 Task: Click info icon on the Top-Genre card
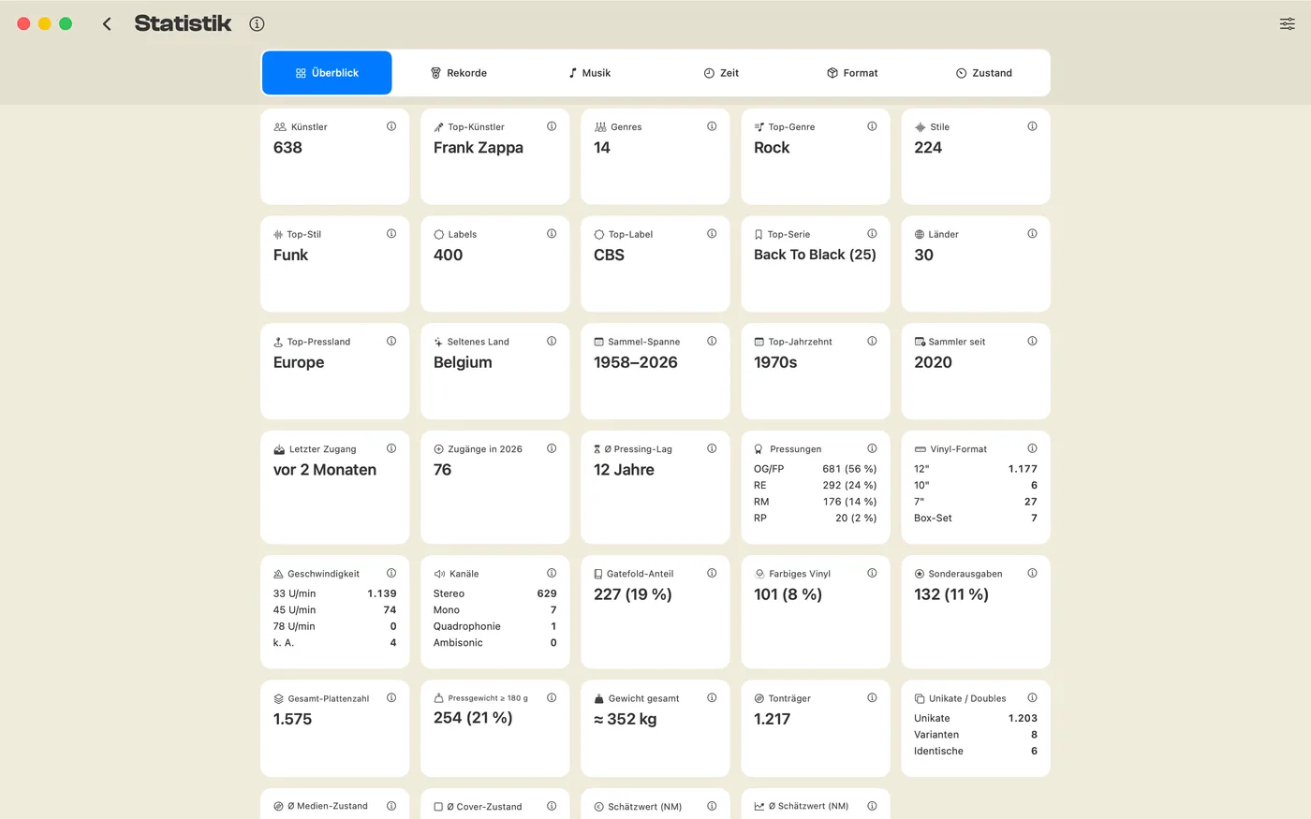[x=872, y=126]
